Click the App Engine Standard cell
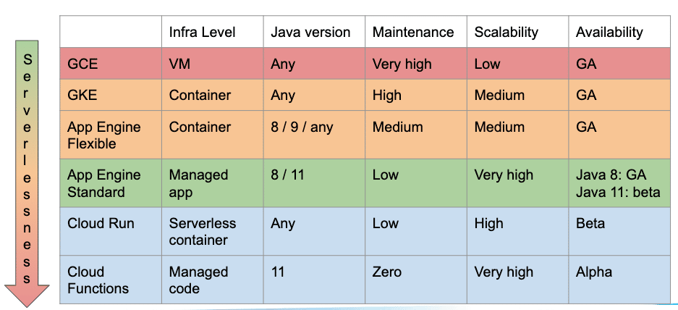The height and width of the screenshot is (310, 678). pyautogui.click(x=111, y=183)
